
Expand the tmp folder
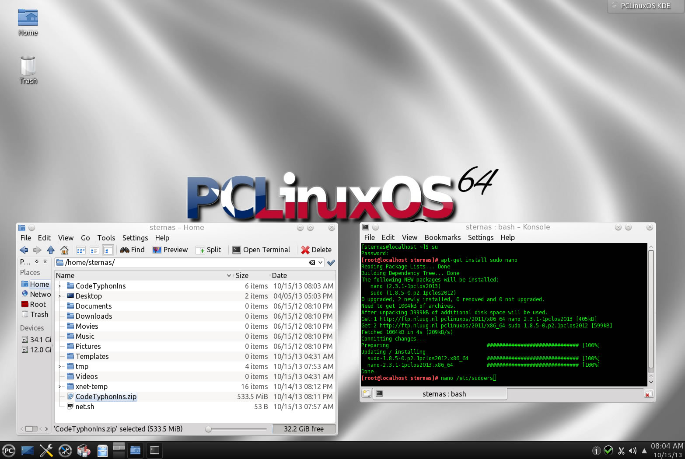60,366
